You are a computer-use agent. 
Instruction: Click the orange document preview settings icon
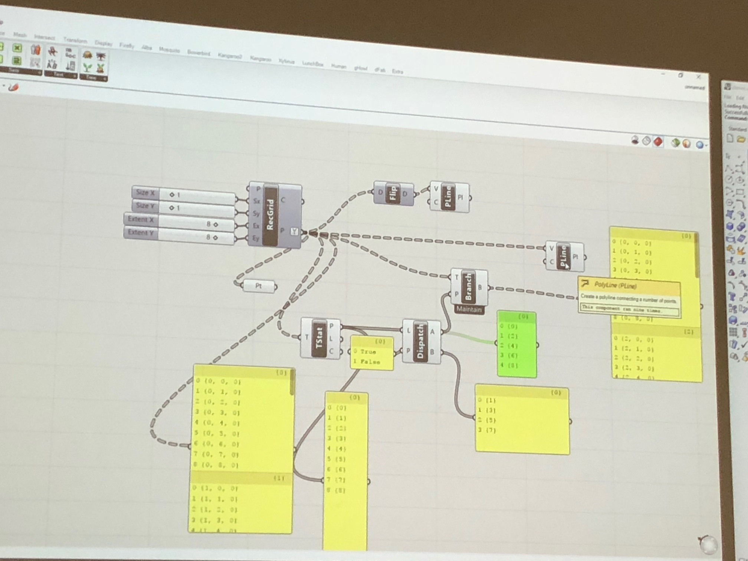coord(686,144)
